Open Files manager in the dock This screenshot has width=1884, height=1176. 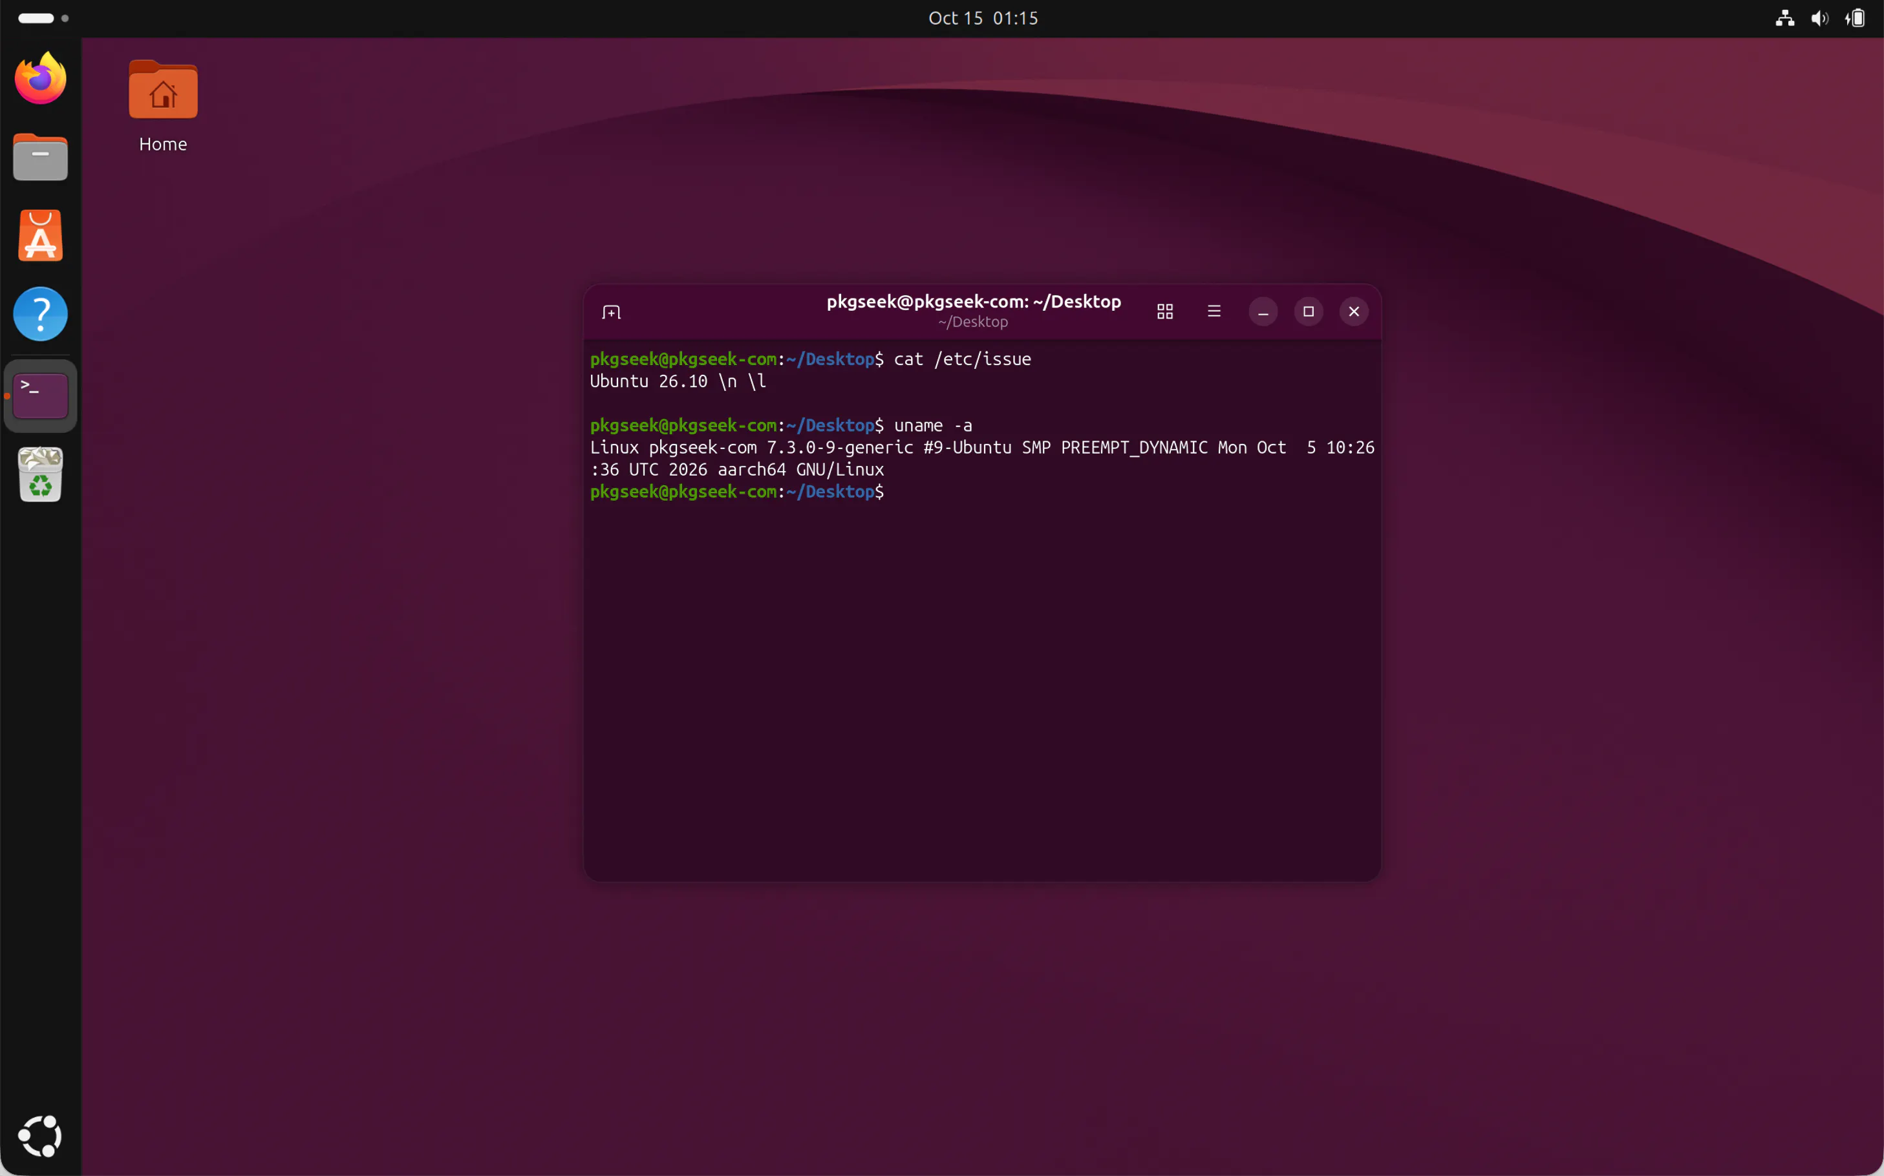click(x=41, y=157)
